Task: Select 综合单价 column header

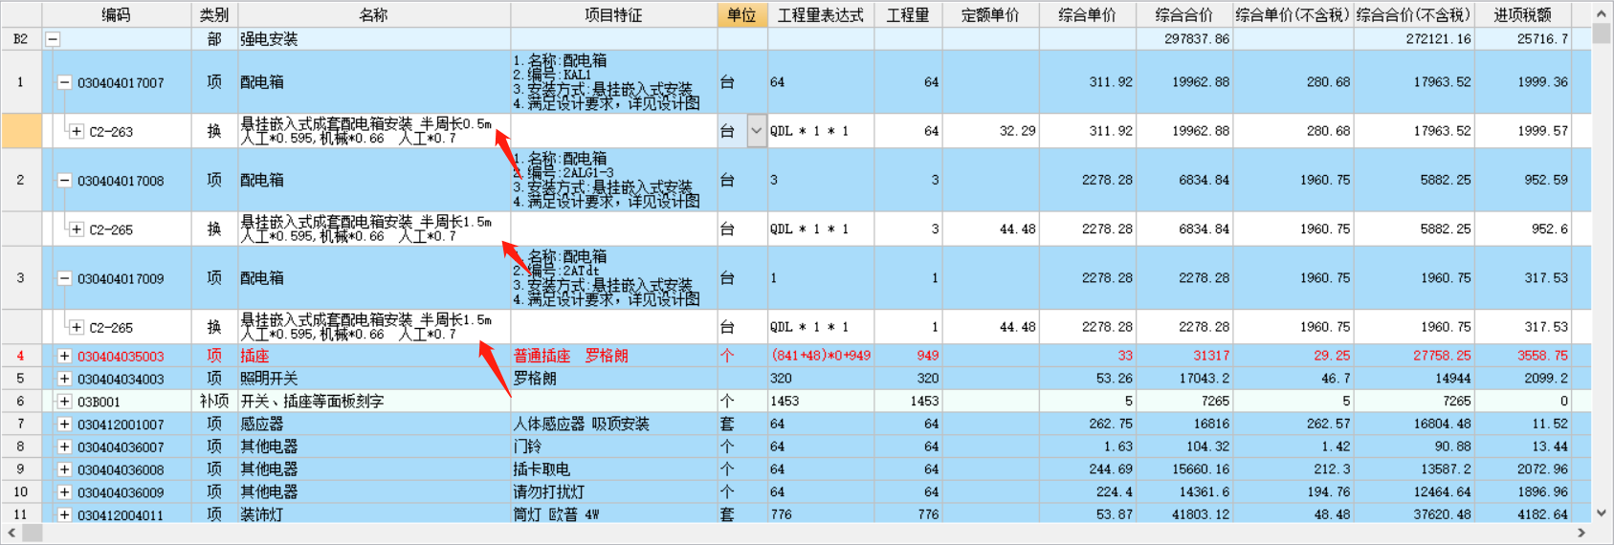Action: click(1088, 14)
